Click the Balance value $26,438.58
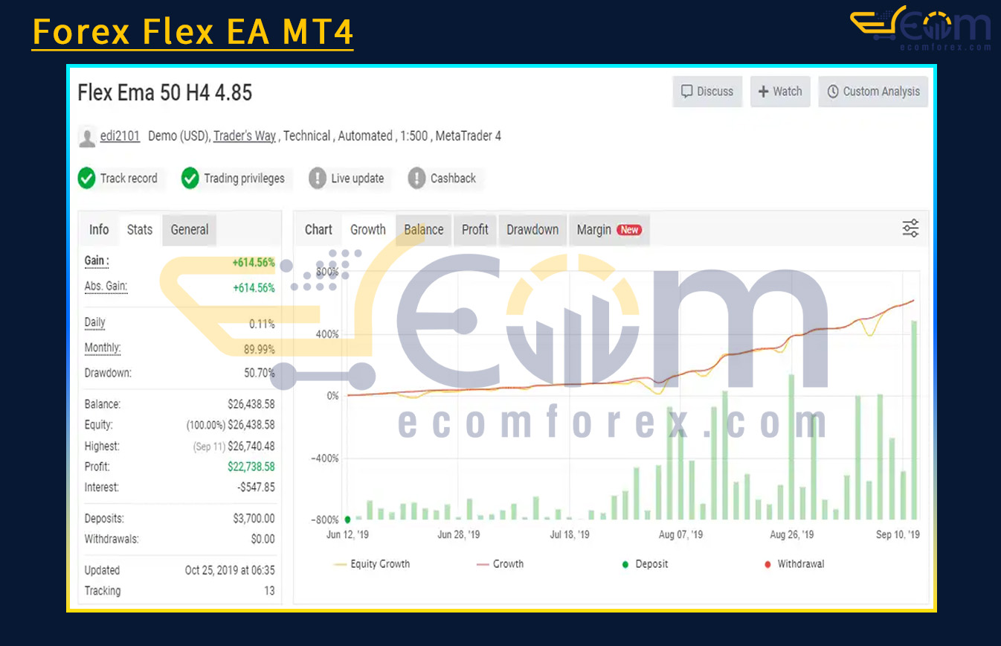Screen dimensions: 1001x646 coord(251,404)
